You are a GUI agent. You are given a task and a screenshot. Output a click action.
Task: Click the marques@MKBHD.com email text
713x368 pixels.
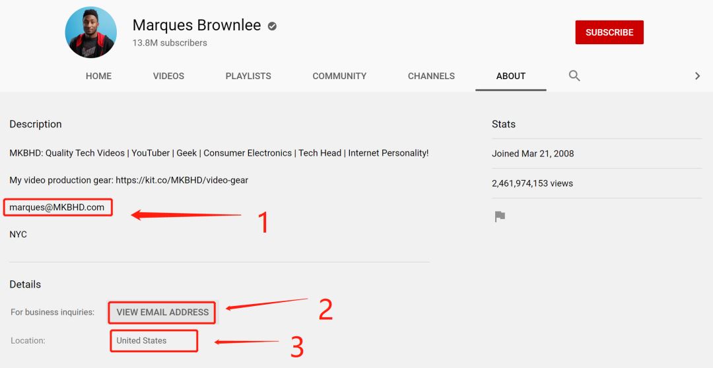click(57, 207)
